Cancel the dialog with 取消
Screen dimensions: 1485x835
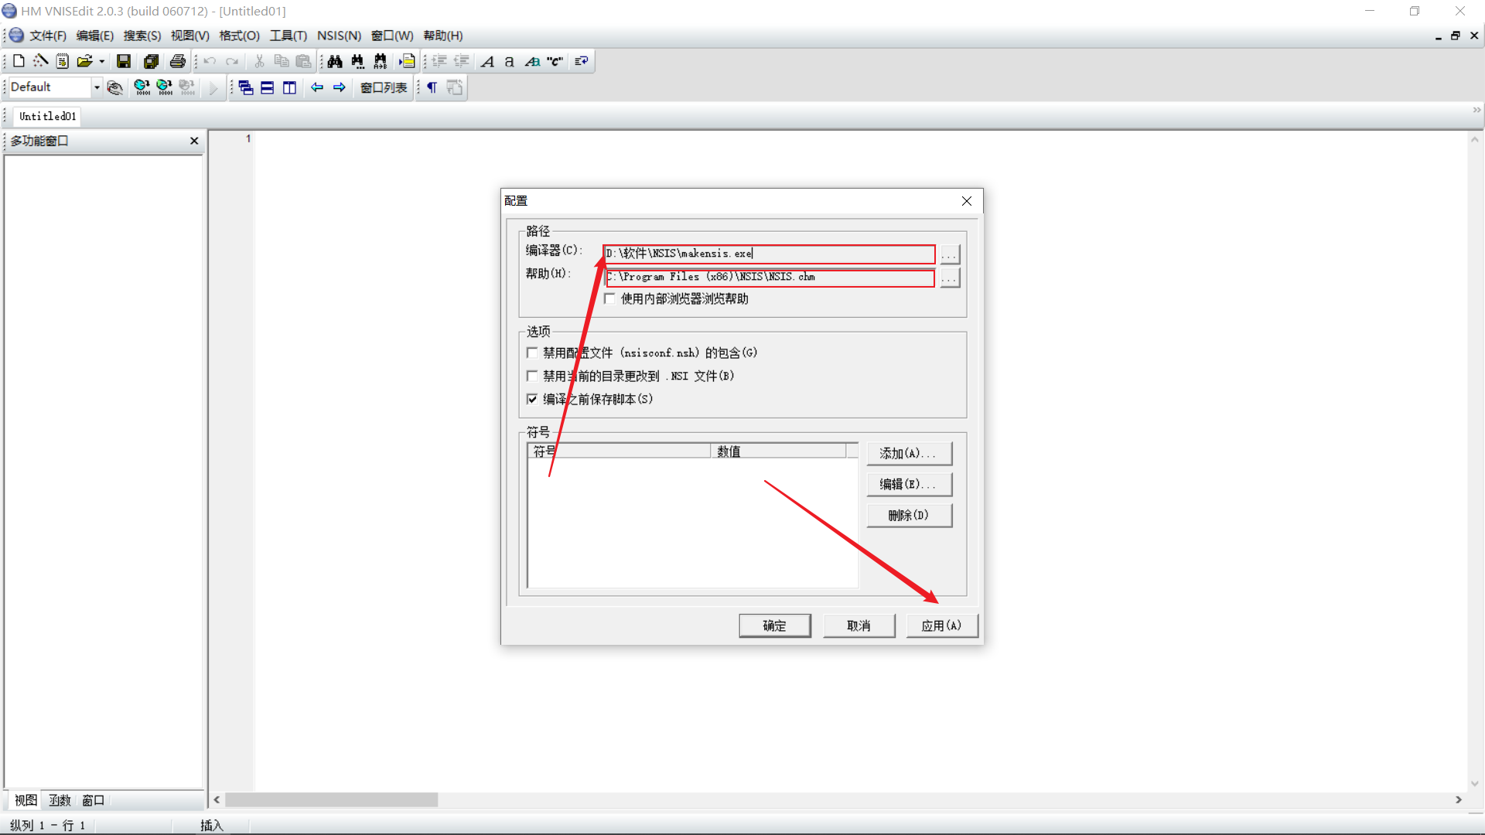[x=859, y=625]
